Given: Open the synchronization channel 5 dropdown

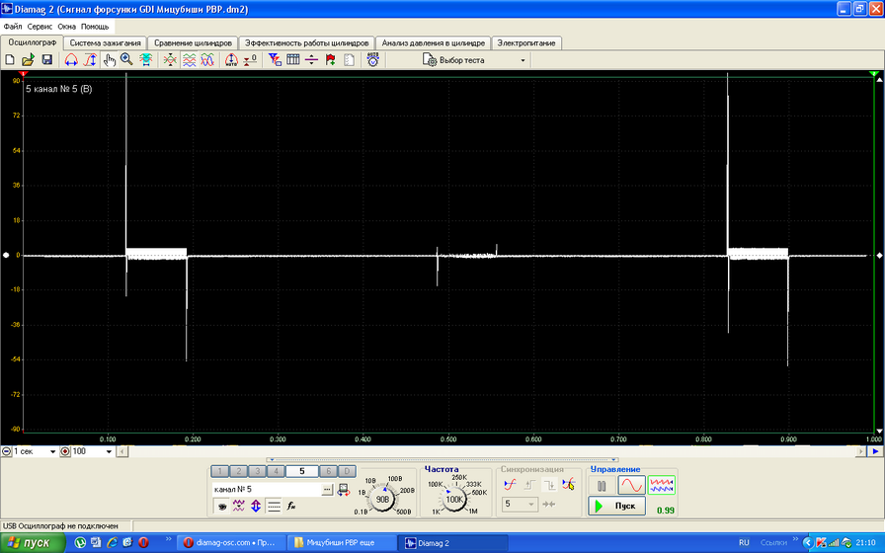Looking at the screenshot, I should pos(520,504).
